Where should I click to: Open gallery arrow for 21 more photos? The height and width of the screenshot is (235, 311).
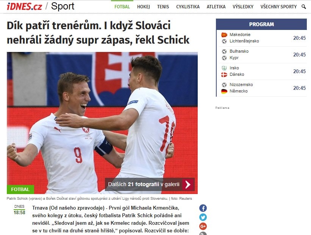tap(188, 184)
